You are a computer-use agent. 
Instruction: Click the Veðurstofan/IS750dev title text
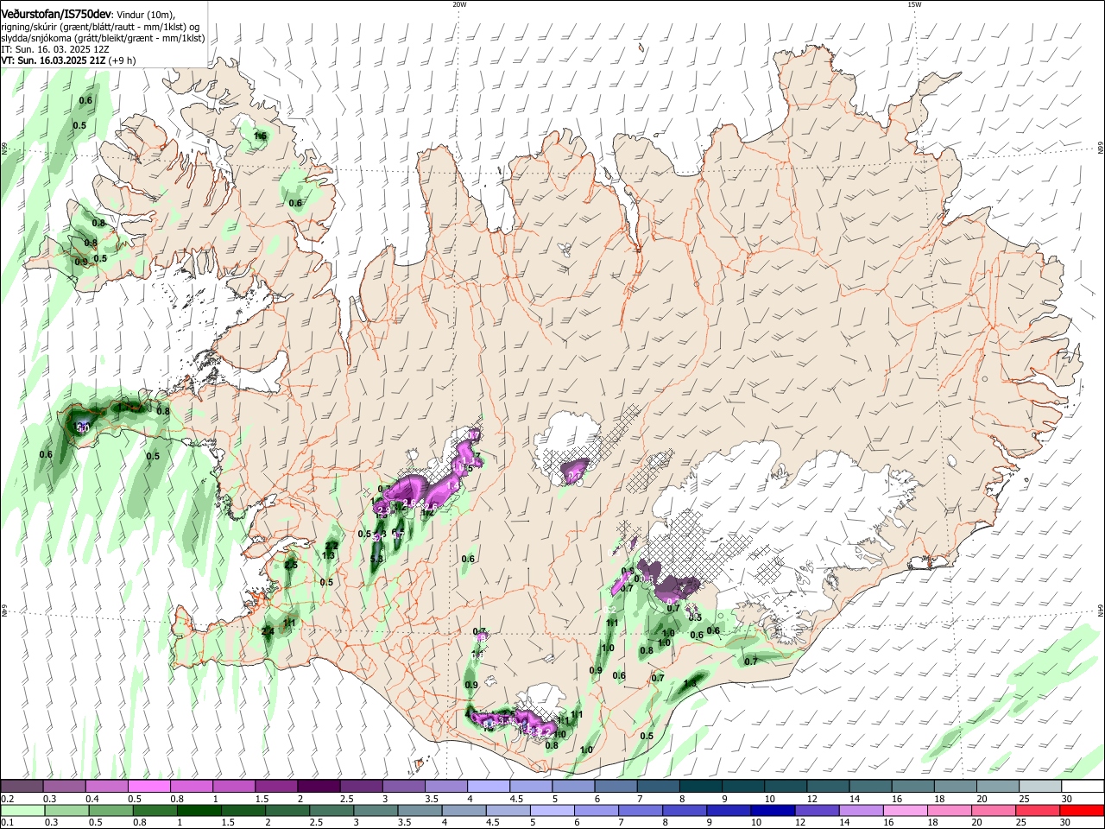point(56,14)
